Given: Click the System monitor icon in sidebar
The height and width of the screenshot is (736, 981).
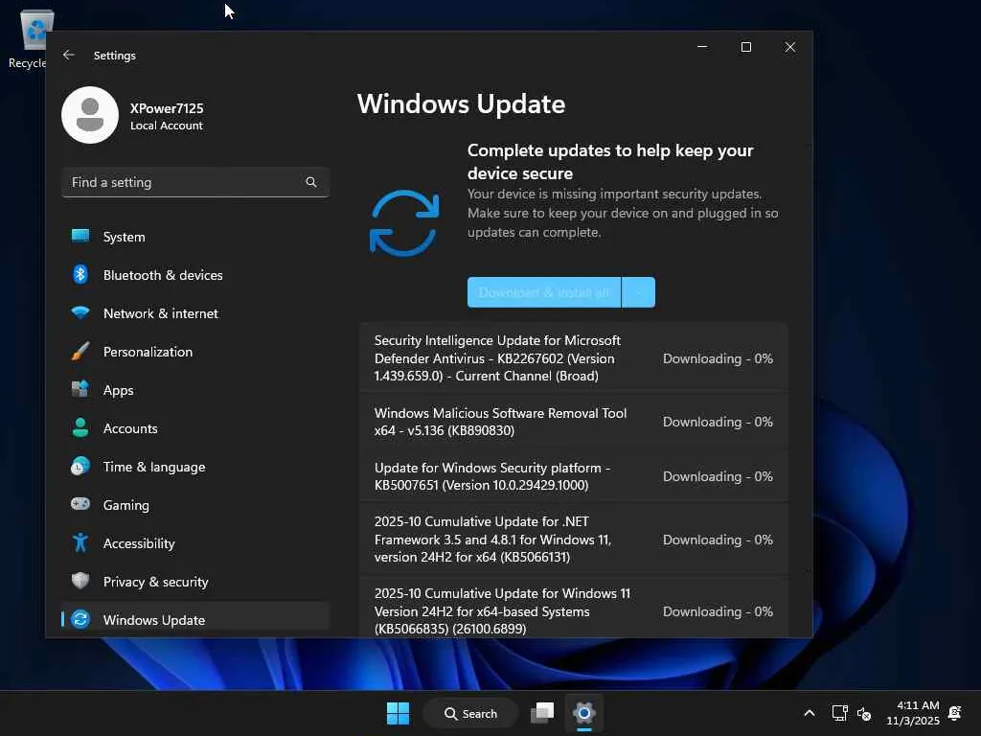Looking at the screenshot, I should coord(80,236).
